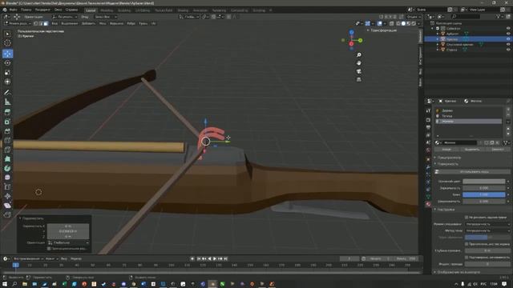Open the Файл menu
The image size is (513, 288).
pos(14,10)
